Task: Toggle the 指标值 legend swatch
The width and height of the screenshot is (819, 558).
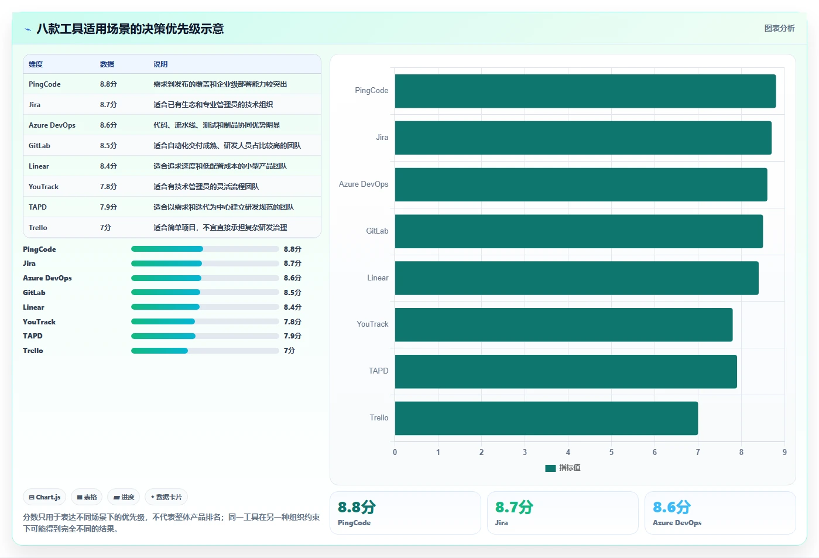Action: (550, 468)
